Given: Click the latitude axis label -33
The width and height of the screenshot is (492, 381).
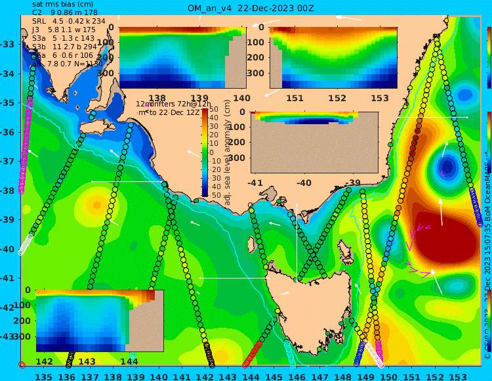Looking at the screenshot, I should tap(7, 44).
